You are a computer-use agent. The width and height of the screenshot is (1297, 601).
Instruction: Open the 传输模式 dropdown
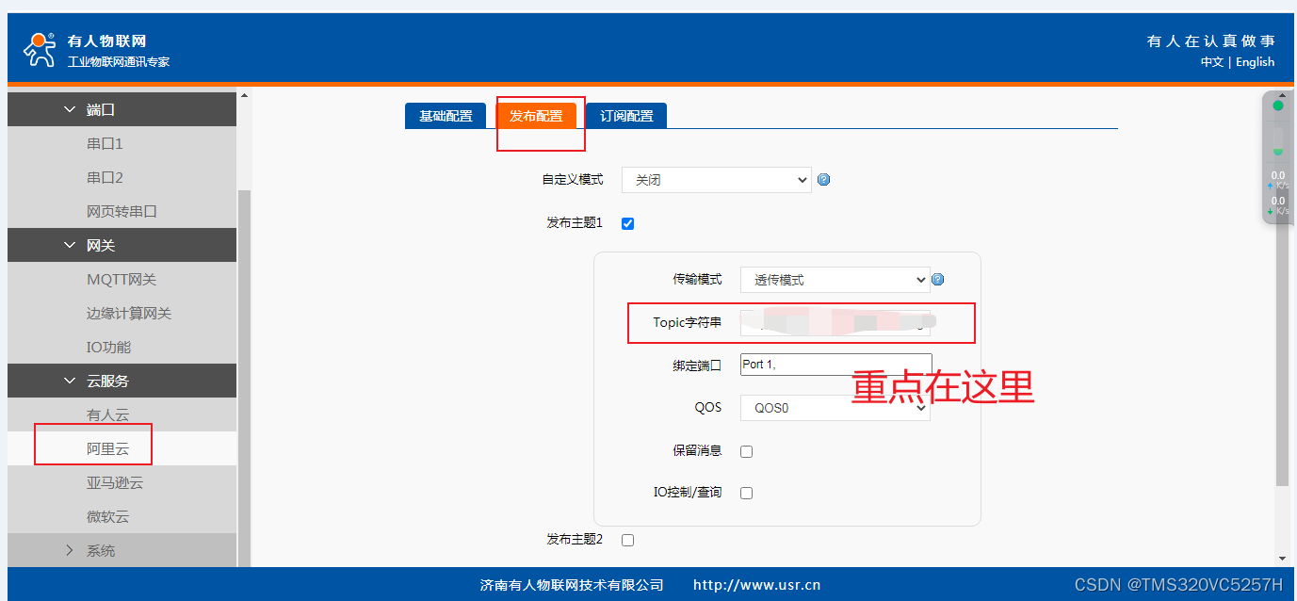[x=835, y=280]
